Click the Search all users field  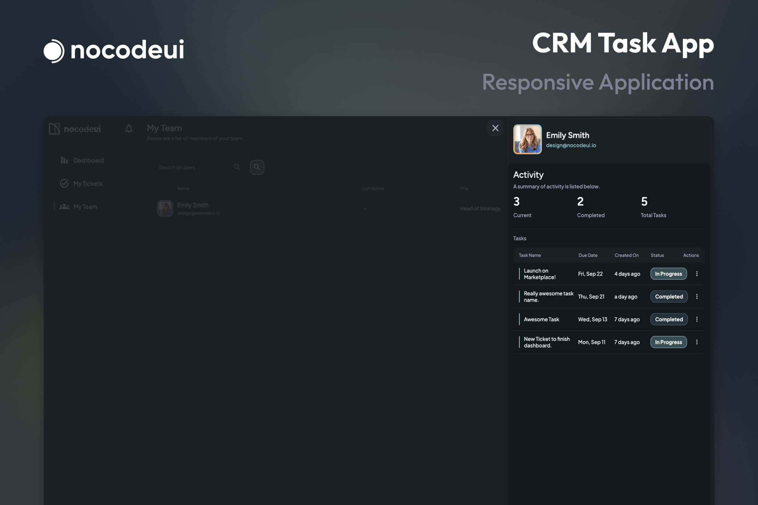[193, 168]
